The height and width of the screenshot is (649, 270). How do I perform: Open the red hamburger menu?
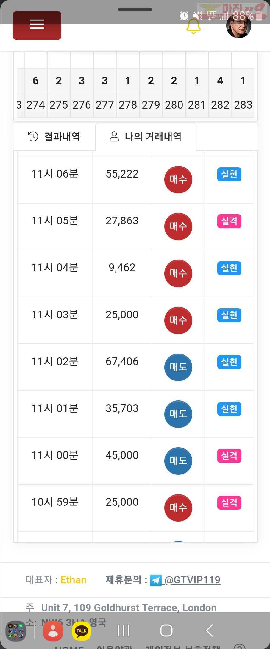coord(37,25)
